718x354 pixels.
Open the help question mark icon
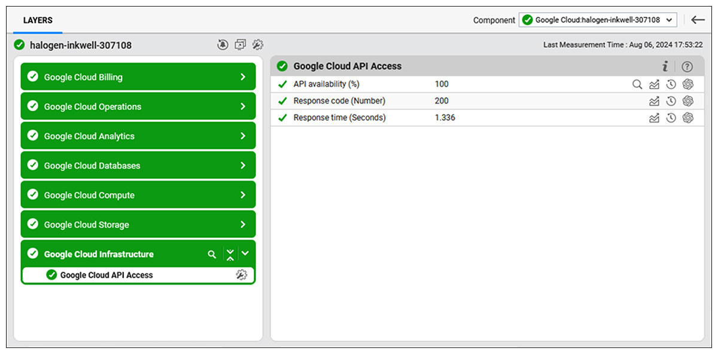click(x=687, y=66)
